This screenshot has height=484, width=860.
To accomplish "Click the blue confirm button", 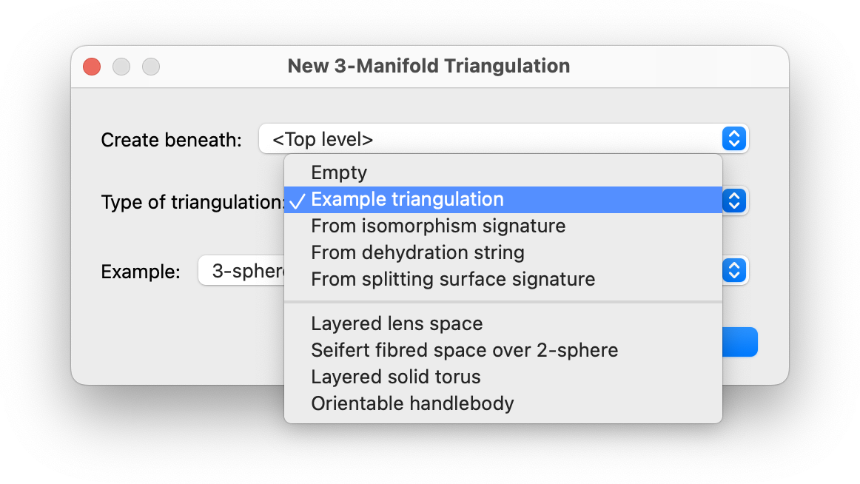I will [739, 342].
